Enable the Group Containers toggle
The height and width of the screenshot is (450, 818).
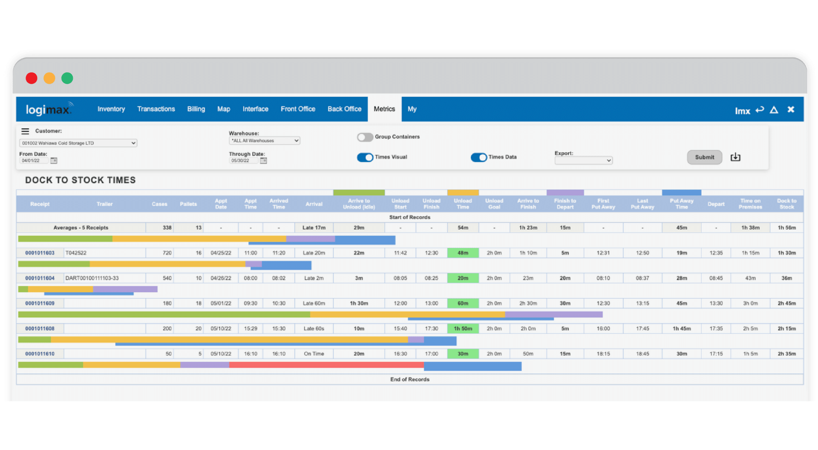365,137
